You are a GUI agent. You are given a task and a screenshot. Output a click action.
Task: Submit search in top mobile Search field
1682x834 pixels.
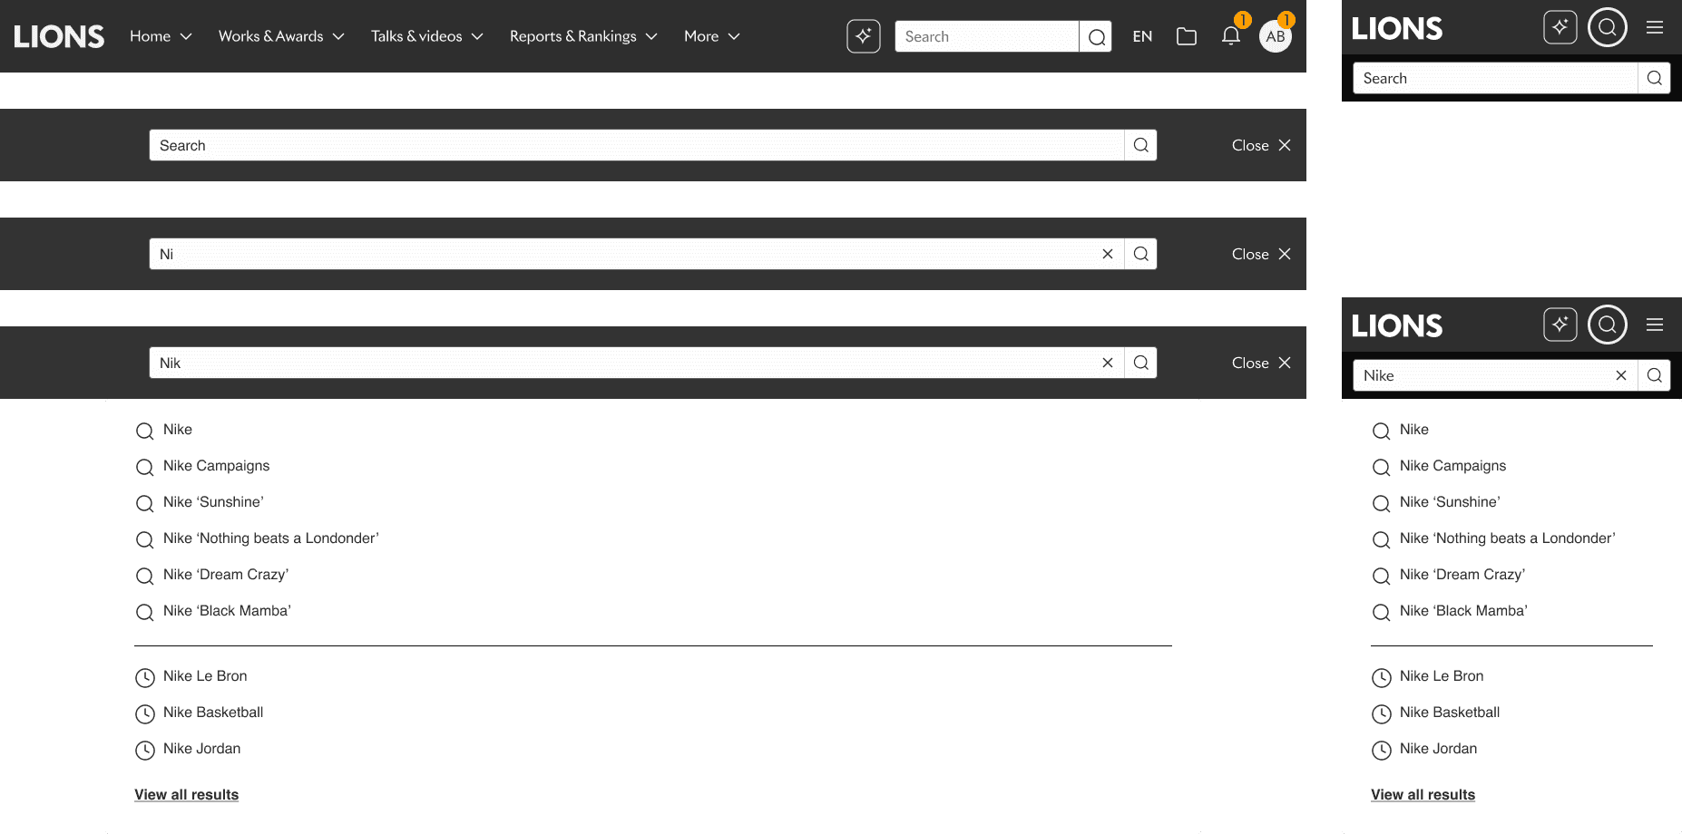pyautogui.click(x=1654, y=78)
